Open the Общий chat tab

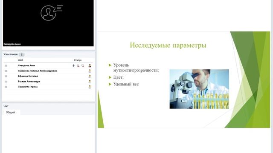(10, 112)
